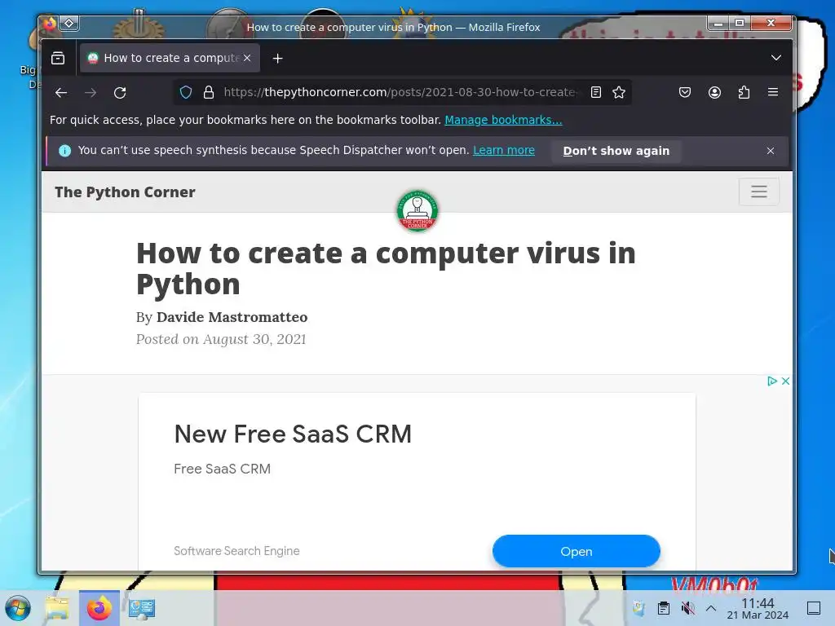
Task: Open tracking protection shield info
Action: (x=186, y=93)
